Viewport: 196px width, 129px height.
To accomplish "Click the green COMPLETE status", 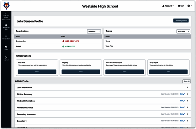I will (x=69, y=46).
